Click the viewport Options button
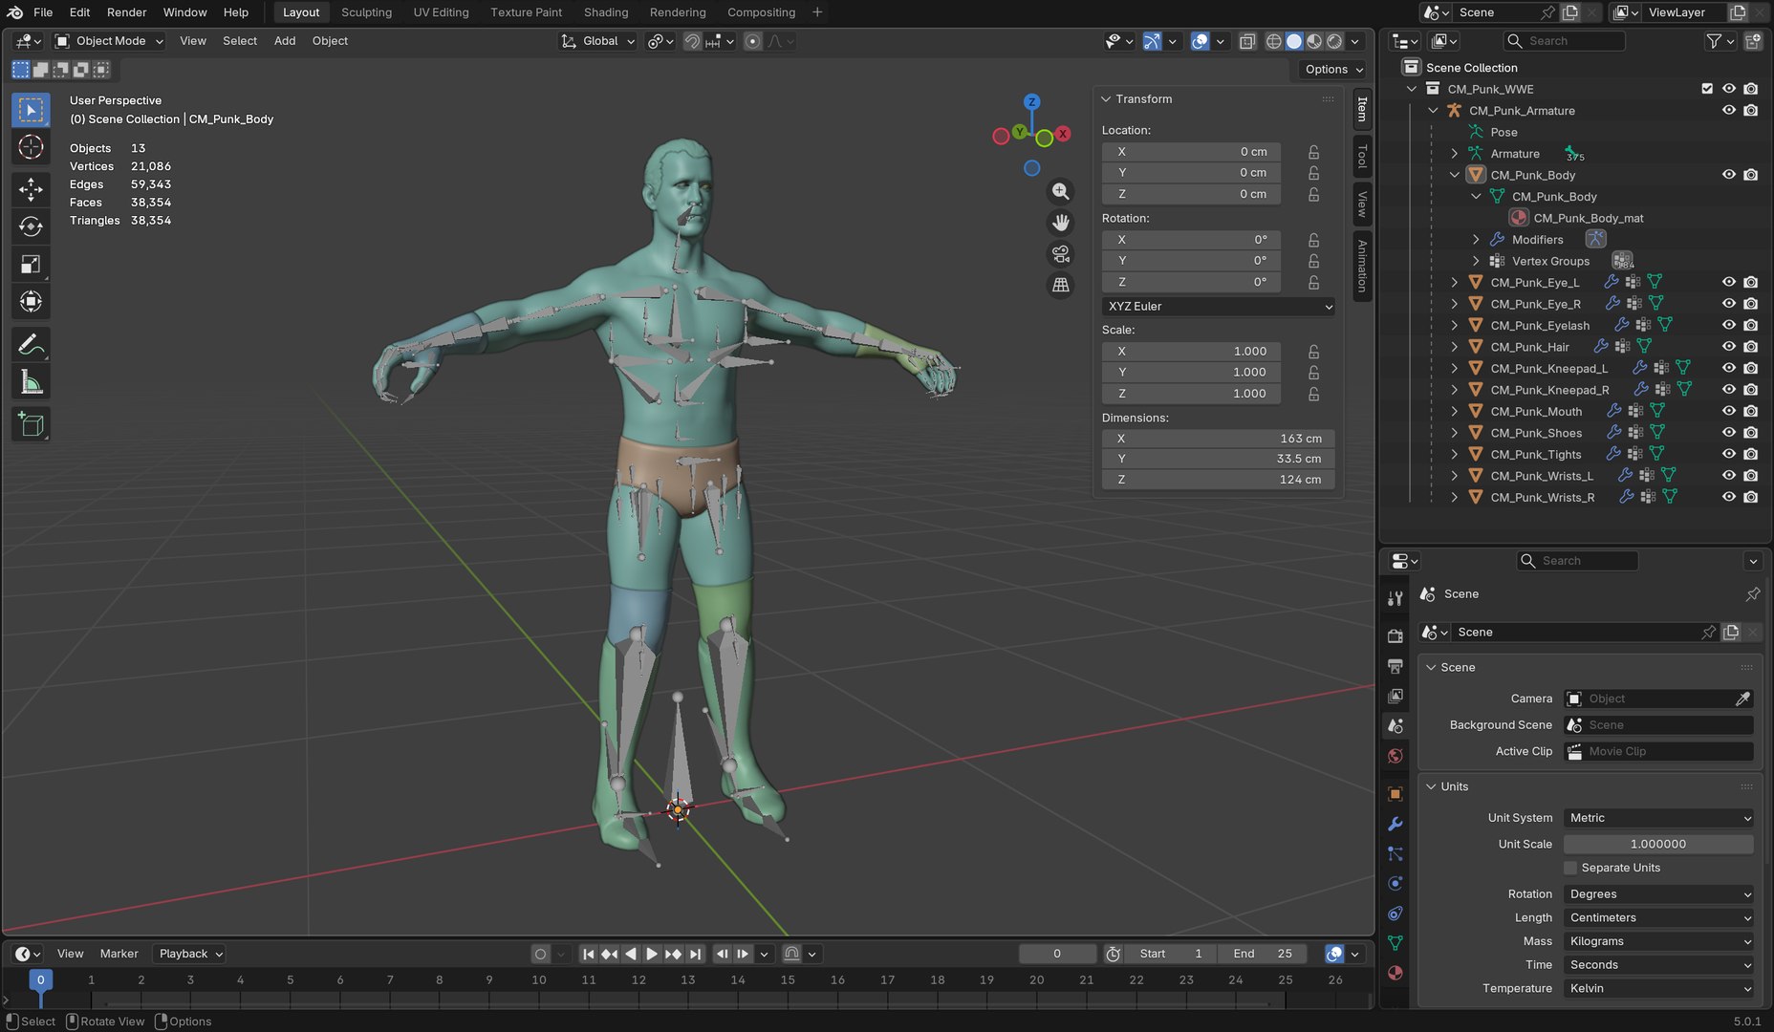This screenshot has width=1774, height=1032. (1334, 70)
